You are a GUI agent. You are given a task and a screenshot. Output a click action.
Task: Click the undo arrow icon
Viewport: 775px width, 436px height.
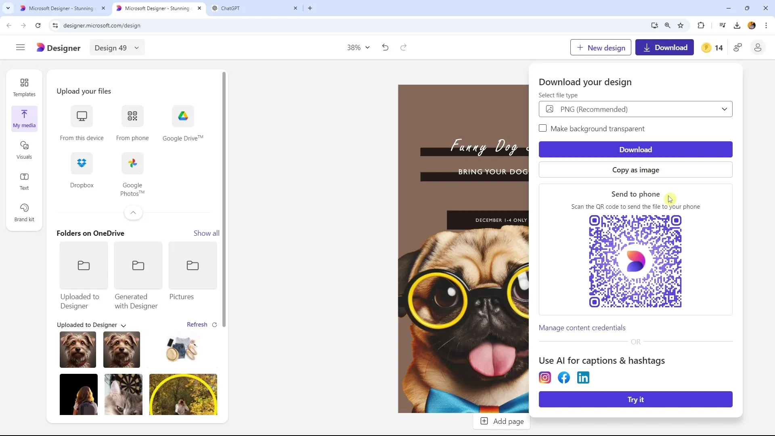[385, 47]
